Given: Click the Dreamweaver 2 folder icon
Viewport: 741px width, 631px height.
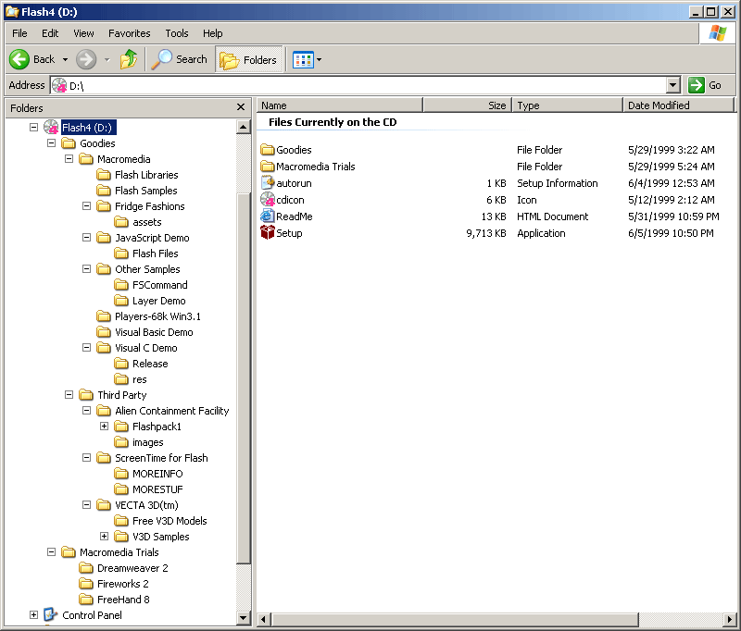Looking at the screenshot, I should 86,568.
